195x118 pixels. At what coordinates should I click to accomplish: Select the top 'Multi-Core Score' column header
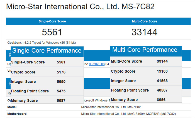(x=145, y=21)
